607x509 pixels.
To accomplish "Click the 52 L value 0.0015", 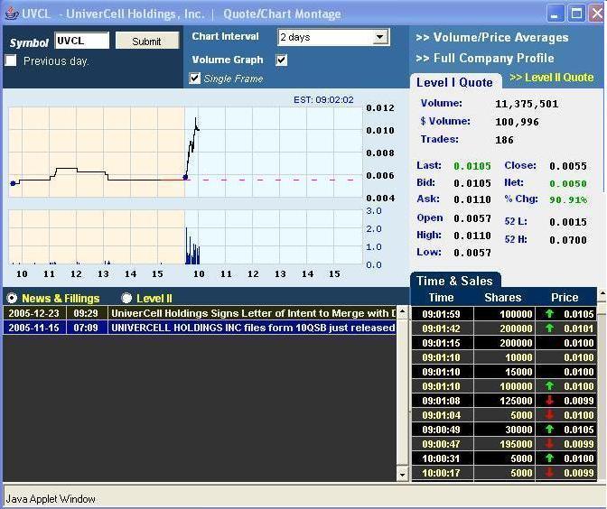I will pos(568,222).
